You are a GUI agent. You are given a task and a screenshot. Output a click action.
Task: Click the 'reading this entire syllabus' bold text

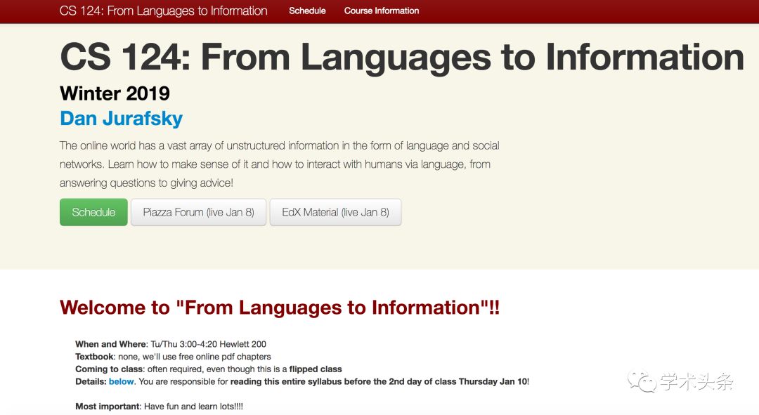(286, 381)
